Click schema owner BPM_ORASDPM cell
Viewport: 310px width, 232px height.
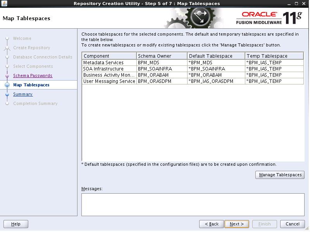click(162, 81)
